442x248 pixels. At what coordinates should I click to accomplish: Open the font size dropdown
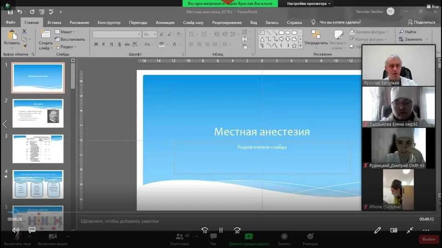click(155, 35)
